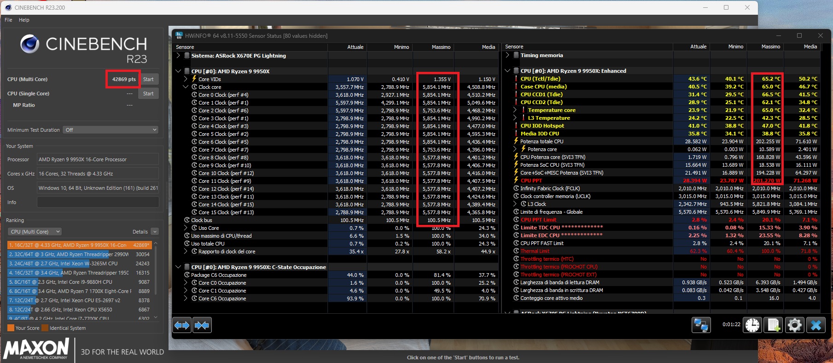Click lightning icon beside Core VIDs

[x=194, y=79]
